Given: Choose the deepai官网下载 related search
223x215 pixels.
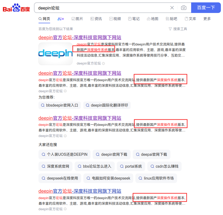Looking at the screenshot, I should [x=152, y=154].
